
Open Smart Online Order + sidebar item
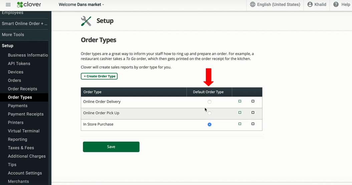click(x=24, y=24)
